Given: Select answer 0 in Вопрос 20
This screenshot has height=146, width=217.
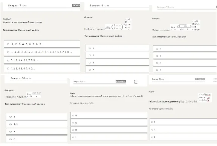Looking at the screenshot, I should (x=37, y=139).
